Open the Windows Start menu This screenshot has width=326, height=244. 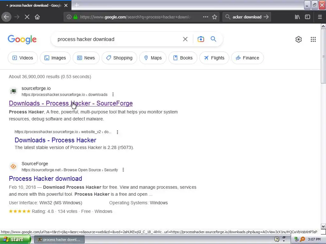(15, 240)
